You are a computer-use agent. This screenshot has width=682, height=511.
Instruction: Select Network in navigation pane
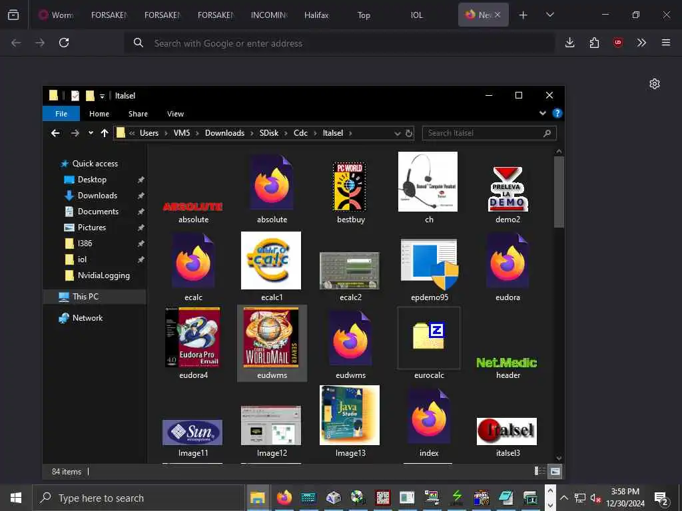(x=87, y=318)
